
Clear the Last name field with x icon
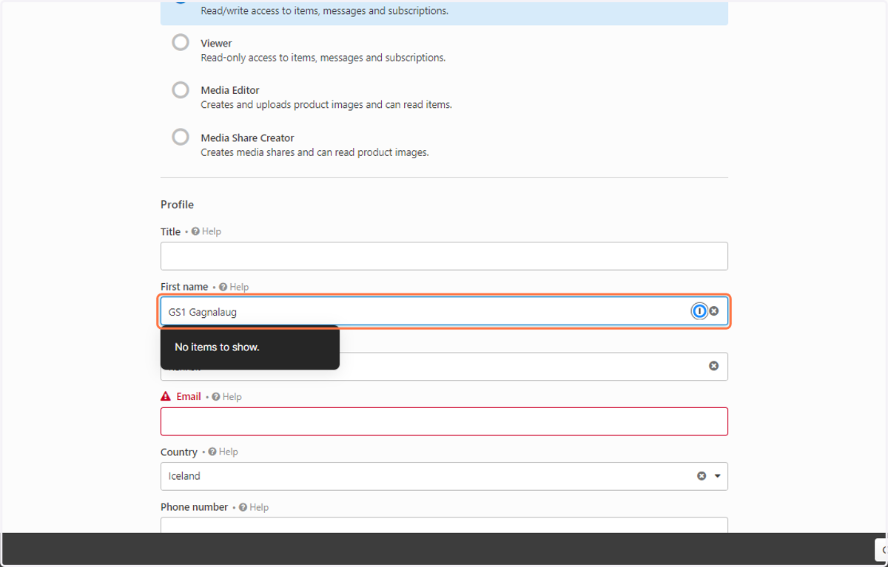[714, 366]
